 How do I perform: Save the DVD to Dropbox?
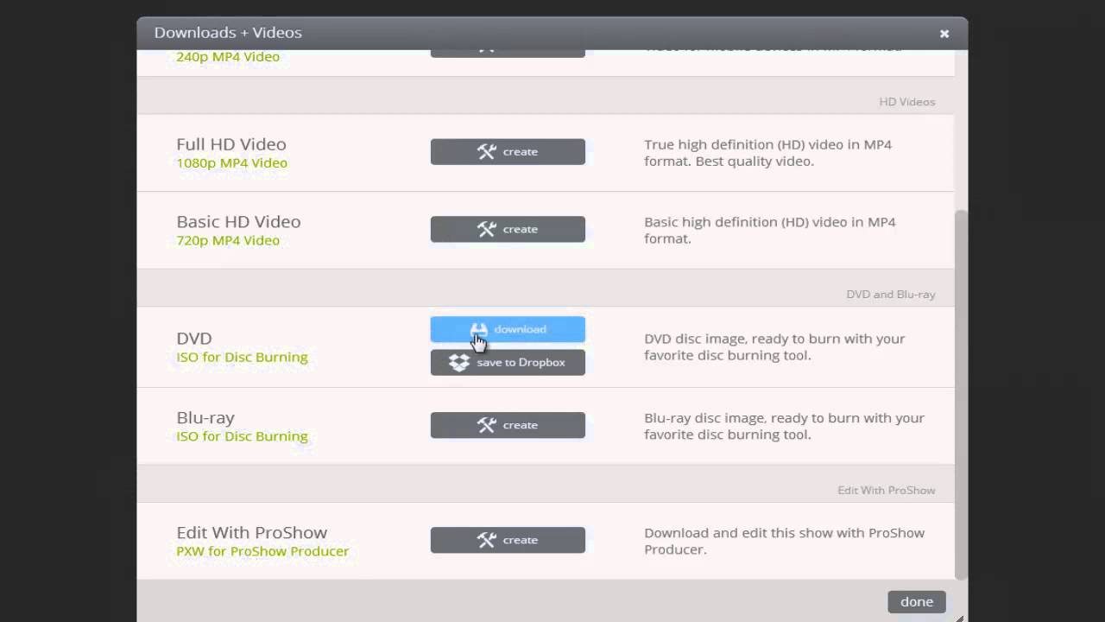pos(508,362)
